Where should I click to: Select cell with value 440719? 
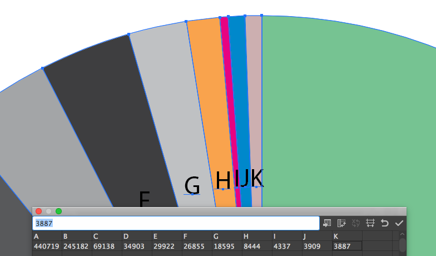point(47,246)
